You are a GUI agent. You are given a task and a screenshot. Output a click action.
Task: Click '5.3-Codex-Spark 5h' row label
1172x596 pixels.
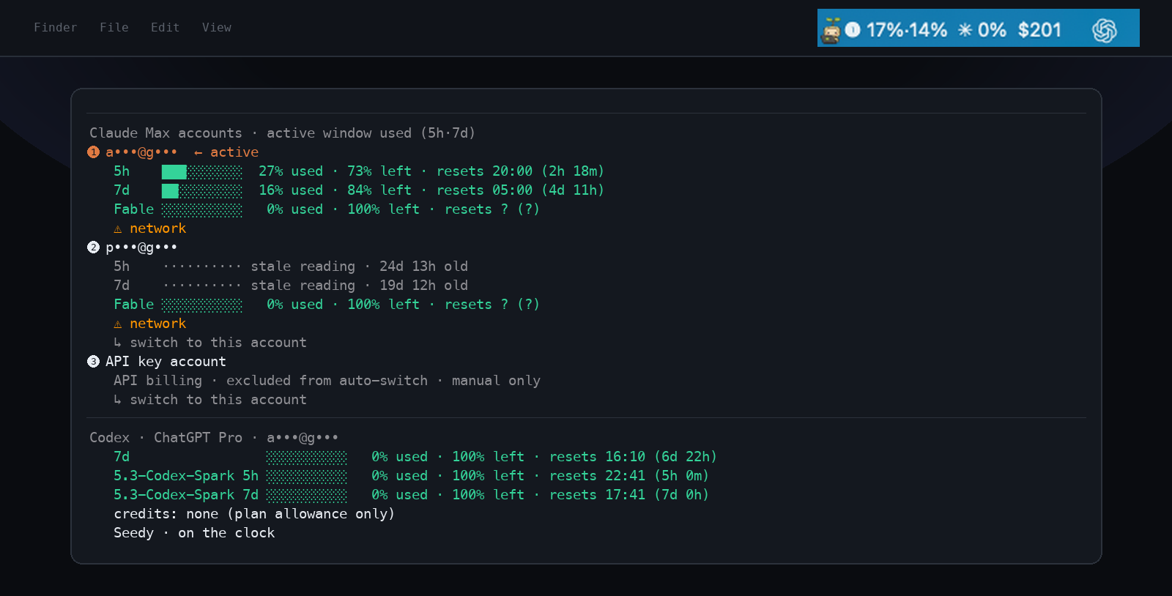click(x=186, y=475)
